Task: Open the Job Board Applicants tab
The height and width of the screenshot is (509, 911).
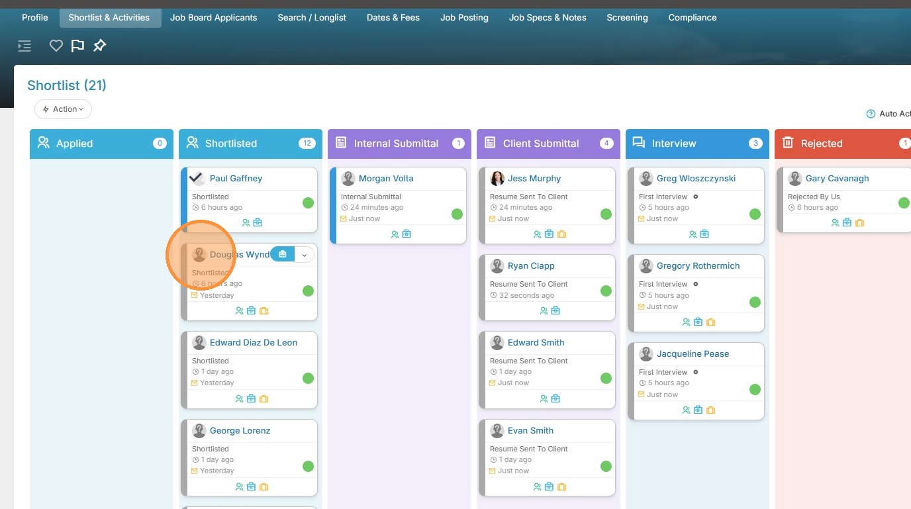Action: click(214, 18)
